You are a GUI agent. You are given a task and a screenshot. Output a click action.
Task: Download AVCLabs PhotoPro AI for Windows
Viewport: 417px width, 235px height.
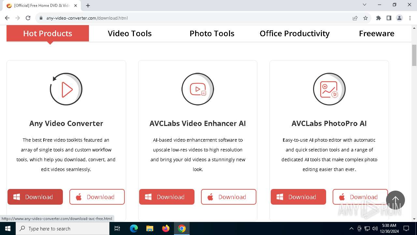pos(298,197)
